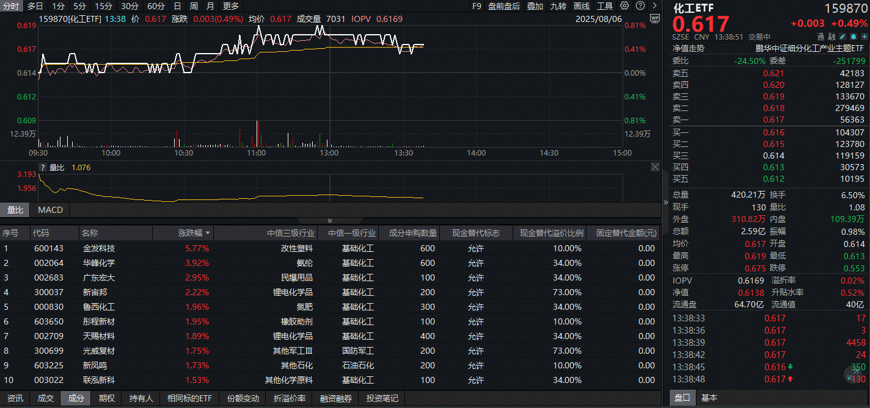
Task: Click stock code 300699 in the table
Action: tap(49, 351)
